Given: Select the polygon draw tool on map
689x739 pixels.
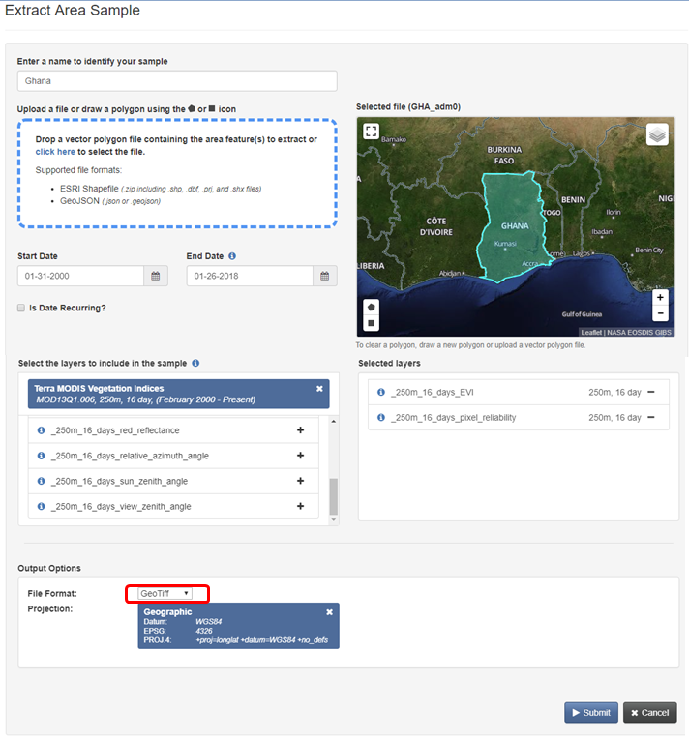Looking at the screenshot, I should [371, 306].
